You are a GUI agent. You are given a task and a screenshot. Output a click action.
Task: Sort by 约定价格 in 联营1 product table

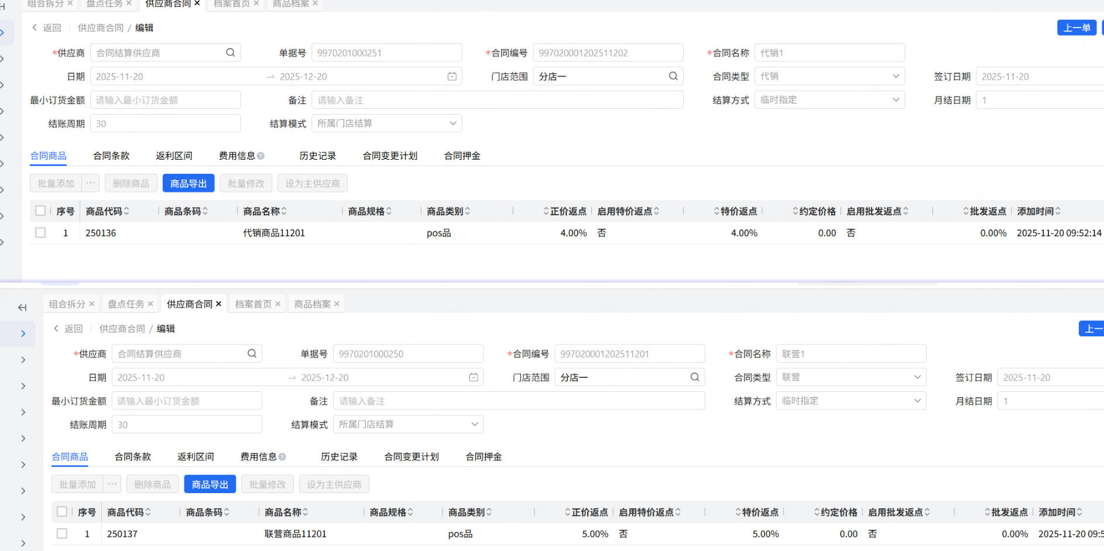pyautogui.click(x=817, y=512)
